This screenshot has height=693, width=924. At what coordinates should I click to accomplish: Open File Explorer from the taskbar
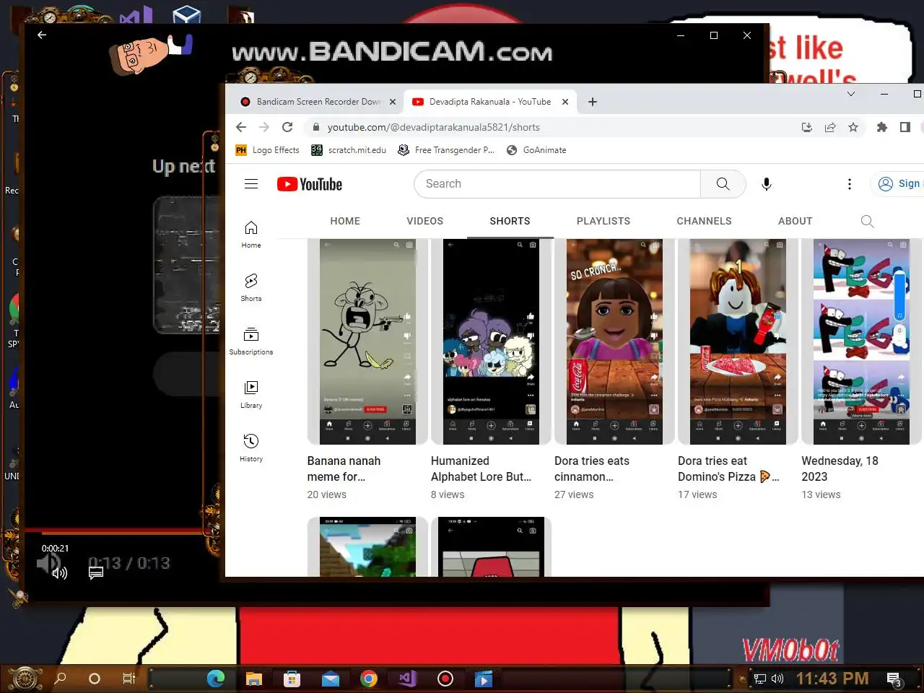coord(253,679)
